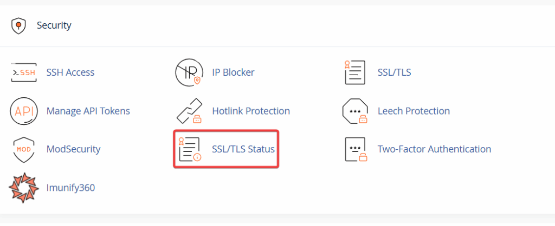Click the SSH Access terminal icon
Image resolution: width=555 pixels, height=226 pixels.
tap(23, 72)
